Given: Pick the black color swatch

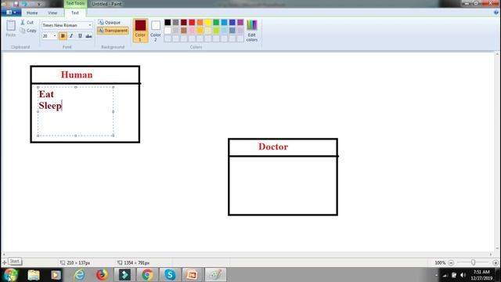Looking at the screenshot, I should 168,22.
